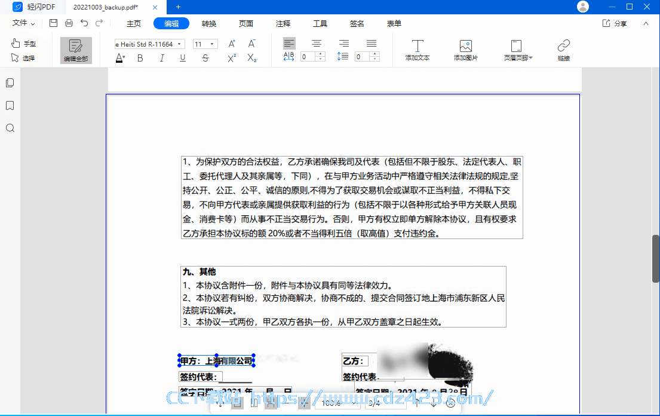Switch to the Edit (编辑) tab

(171, 23)
